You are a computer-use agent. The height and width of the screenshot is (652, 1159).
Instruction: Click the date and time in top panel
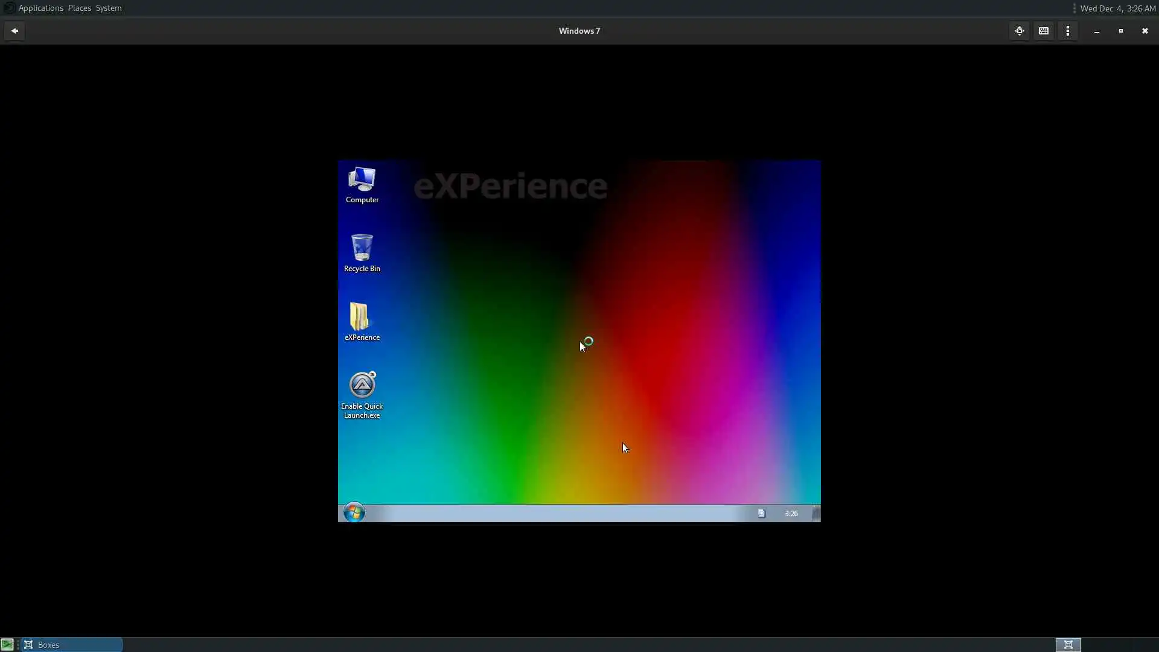[x=1117, y=8]
